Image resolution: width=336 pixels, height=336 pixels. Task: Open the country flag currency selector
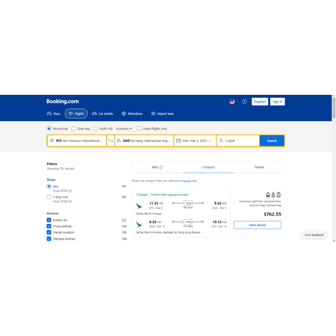point(232,102)
